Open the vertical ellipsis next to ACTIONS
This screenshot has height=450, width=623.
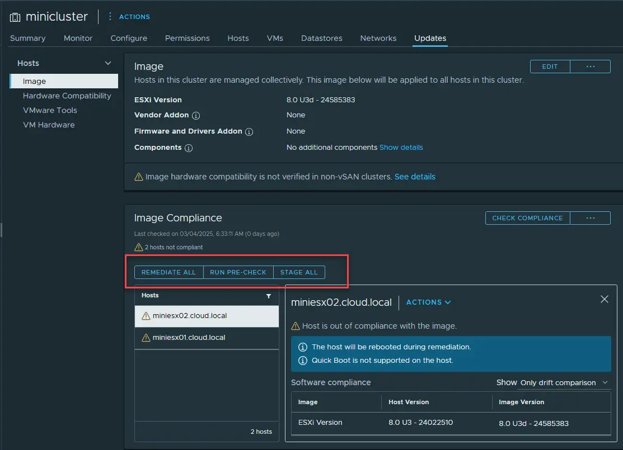[x=110, y=16]
